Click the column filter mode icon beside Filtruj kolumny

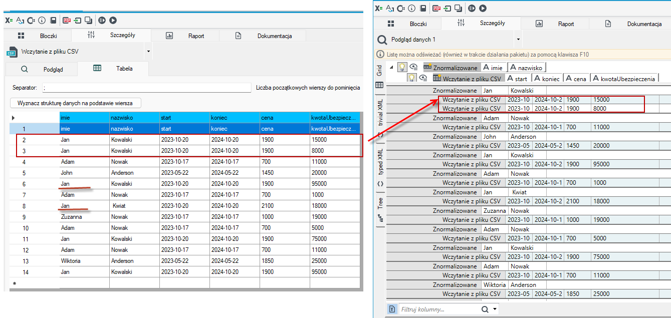click(x=392, y=309)
